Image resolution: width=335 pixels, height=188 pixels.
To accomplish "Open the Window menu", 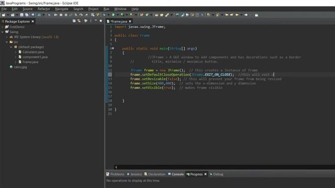I will tap(120, 9).
